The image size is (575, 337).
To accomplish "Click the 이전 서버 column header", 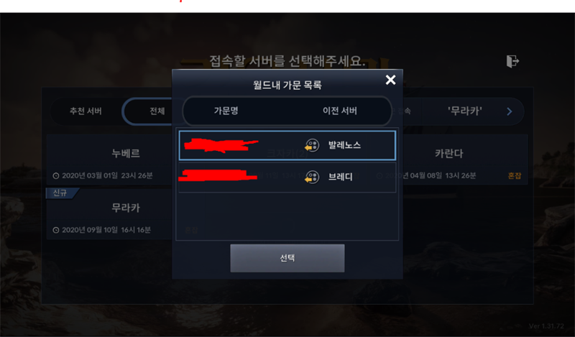I will 339,111.
